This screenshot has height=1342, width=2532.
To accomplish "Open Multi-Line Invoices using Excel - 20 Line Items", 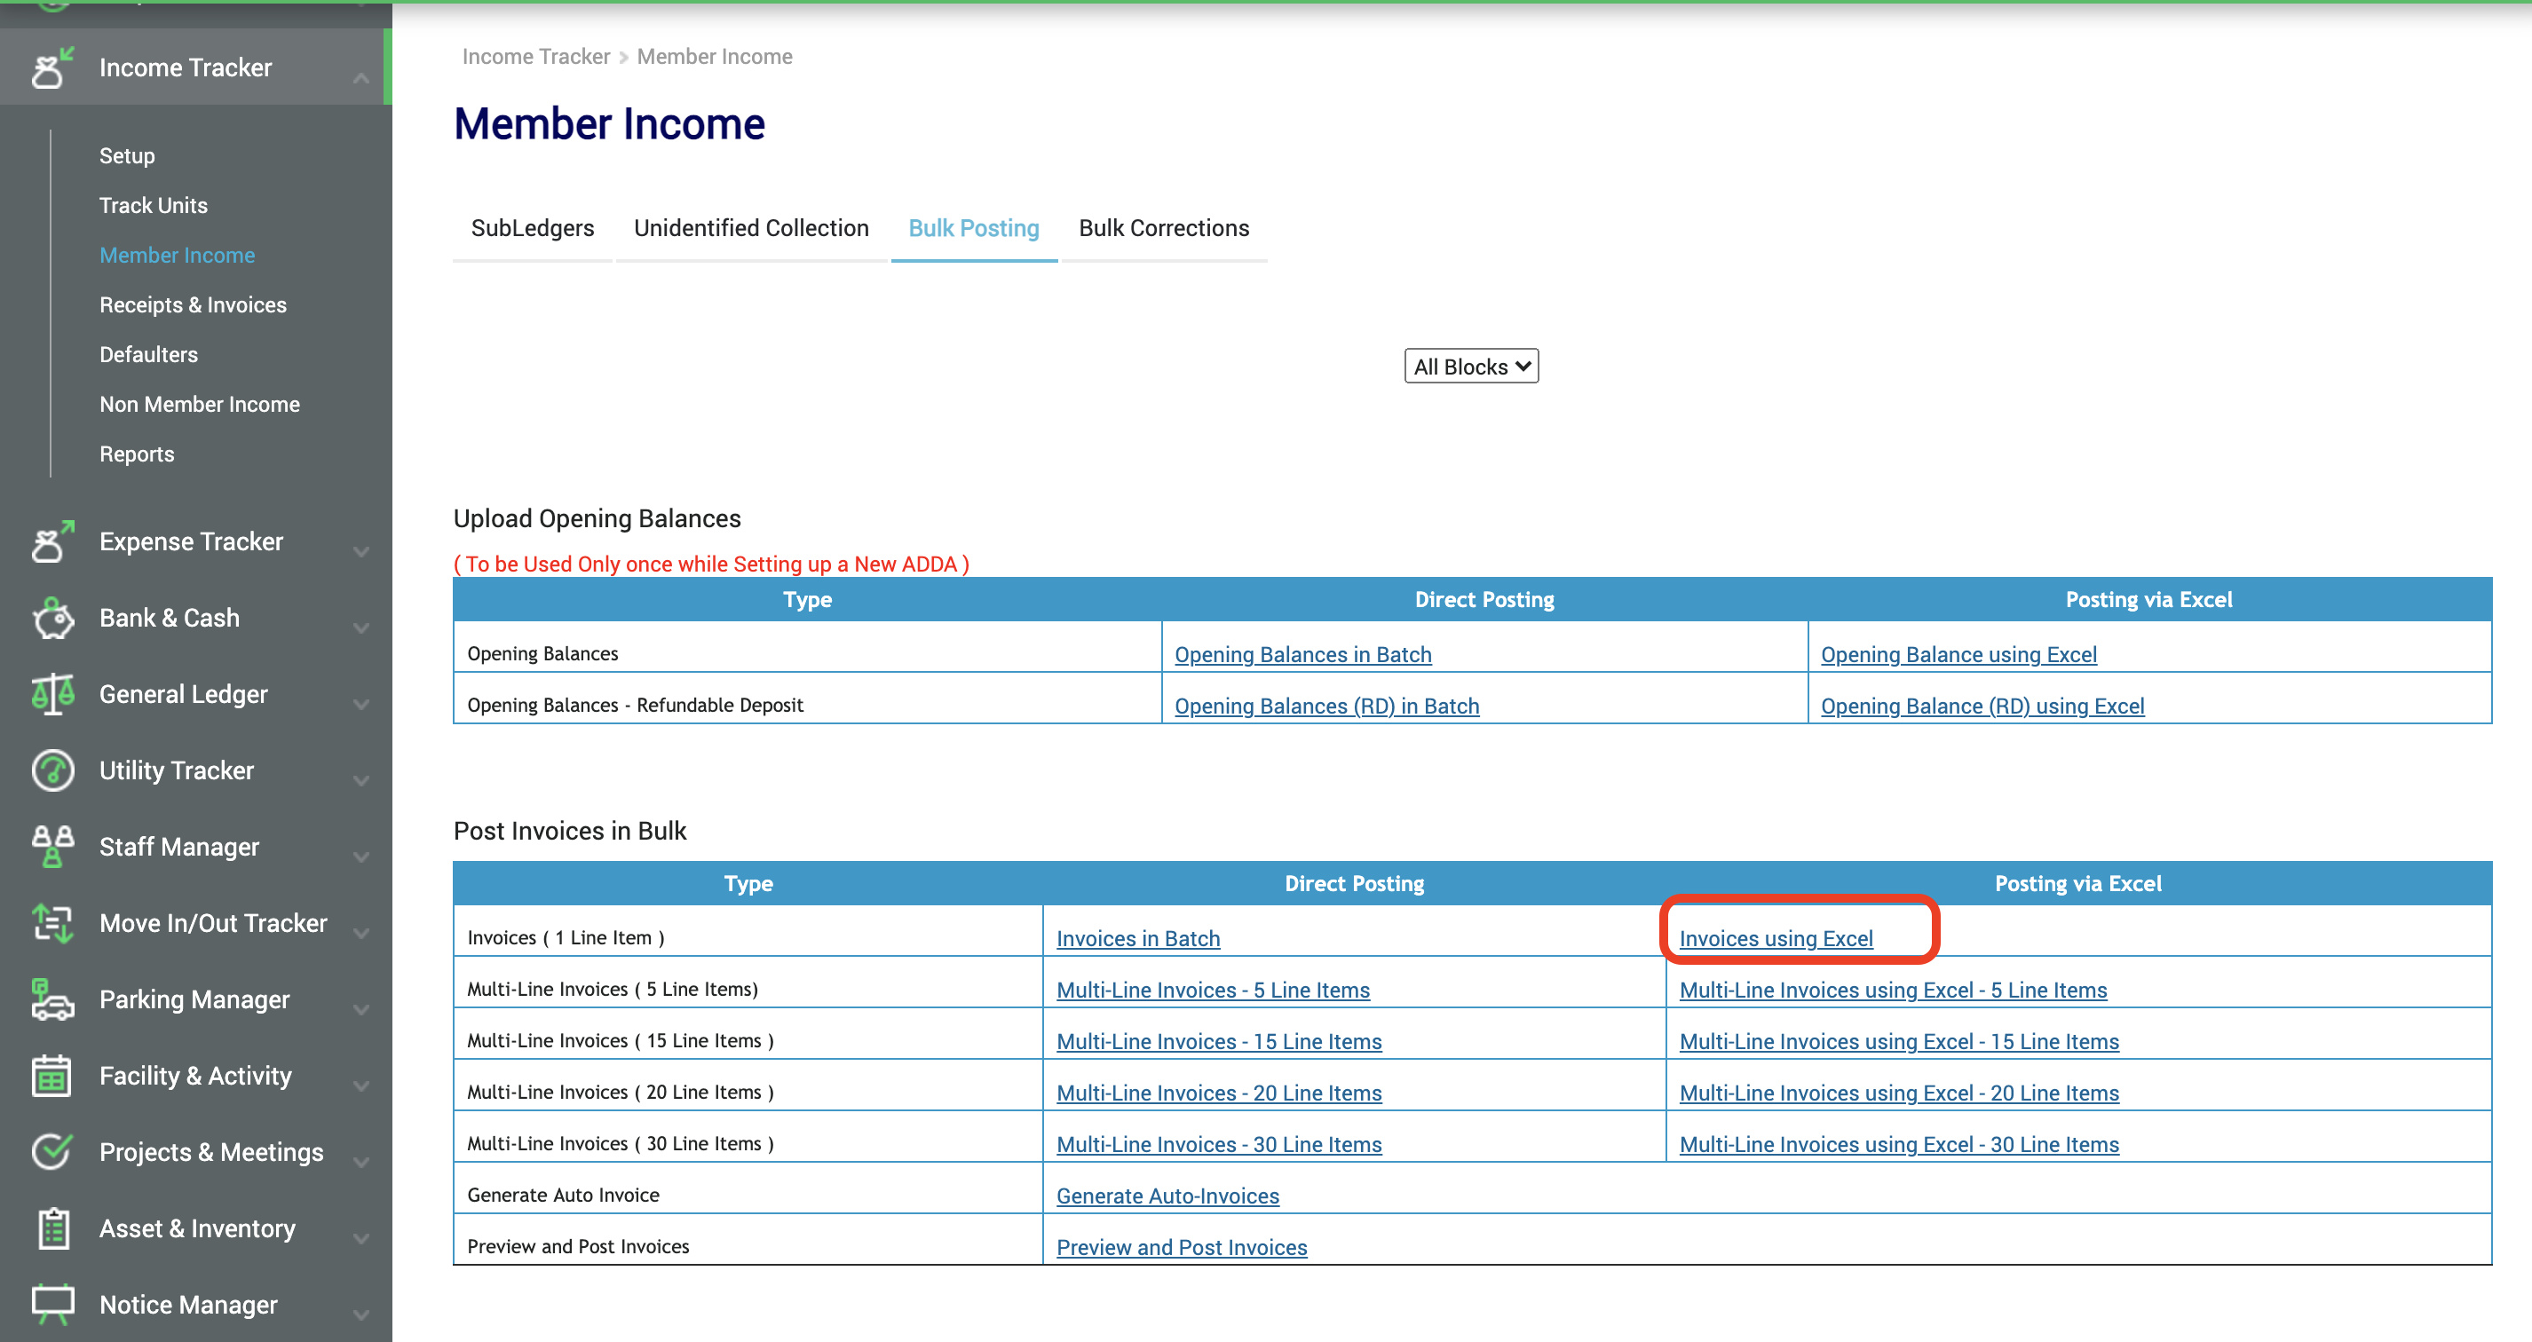I will pyautogui.click(x=1898, y=1093).
